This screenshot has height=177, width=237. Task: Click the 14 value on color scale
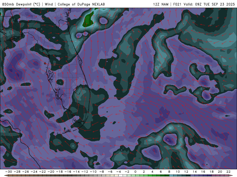pos(195,172)
